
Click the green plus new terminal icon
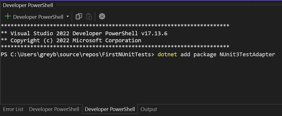point(8,17)
